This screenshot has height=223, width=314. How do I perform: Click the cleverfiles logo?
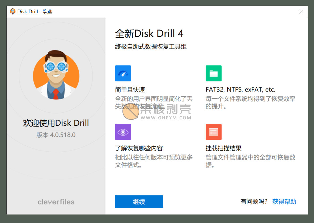pyautogui.click(x=56, y=202)
